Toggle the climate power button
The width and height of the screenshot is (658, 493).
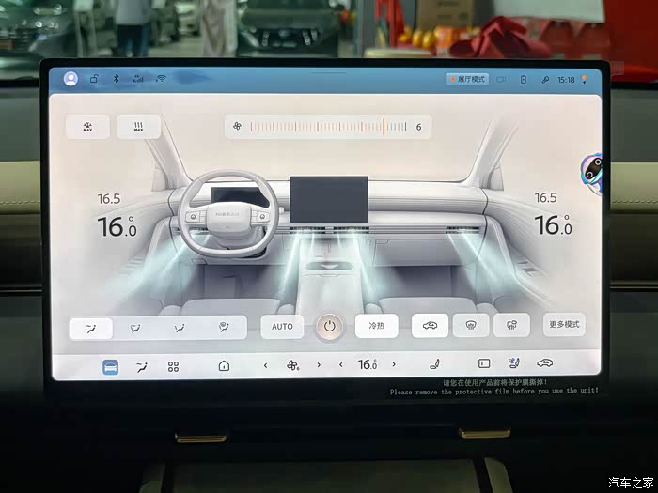click(329, 326)
